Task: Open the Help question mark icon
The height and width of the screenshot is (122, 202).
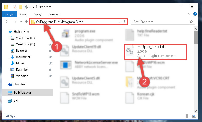Action: (x=195, y=14)
